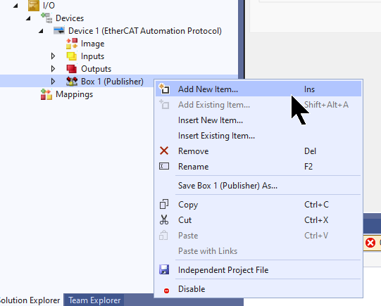Click the Mappings node icon
Screen dimensions: 381x306
(x=46, y=94)
